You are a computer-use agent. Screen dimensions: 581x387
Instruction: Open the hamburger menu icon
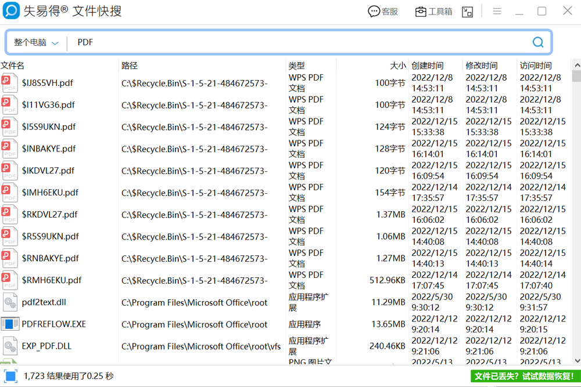point(497,12)
